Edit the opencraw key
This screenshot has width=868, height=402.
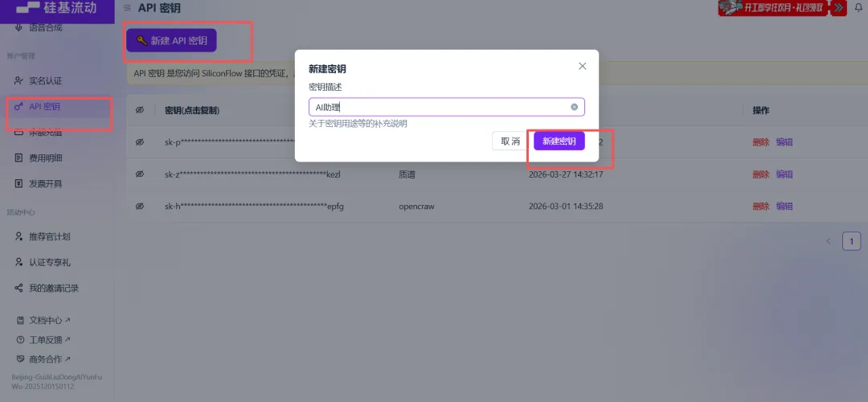point(784,207)
